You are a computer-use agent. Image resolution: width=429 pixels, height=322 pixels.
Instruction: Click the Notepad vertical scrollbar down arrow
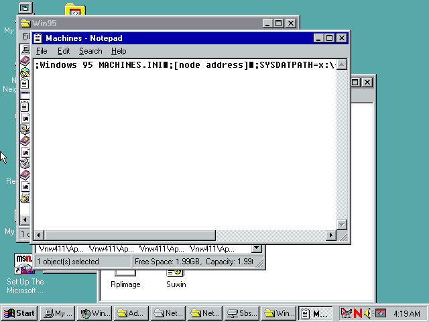point(342,225)
